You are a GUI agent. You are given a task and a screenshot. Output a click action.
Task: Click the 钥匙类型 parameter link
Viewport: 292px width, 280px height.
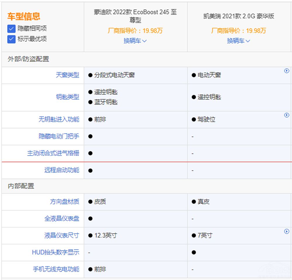[x=67, y=97]
